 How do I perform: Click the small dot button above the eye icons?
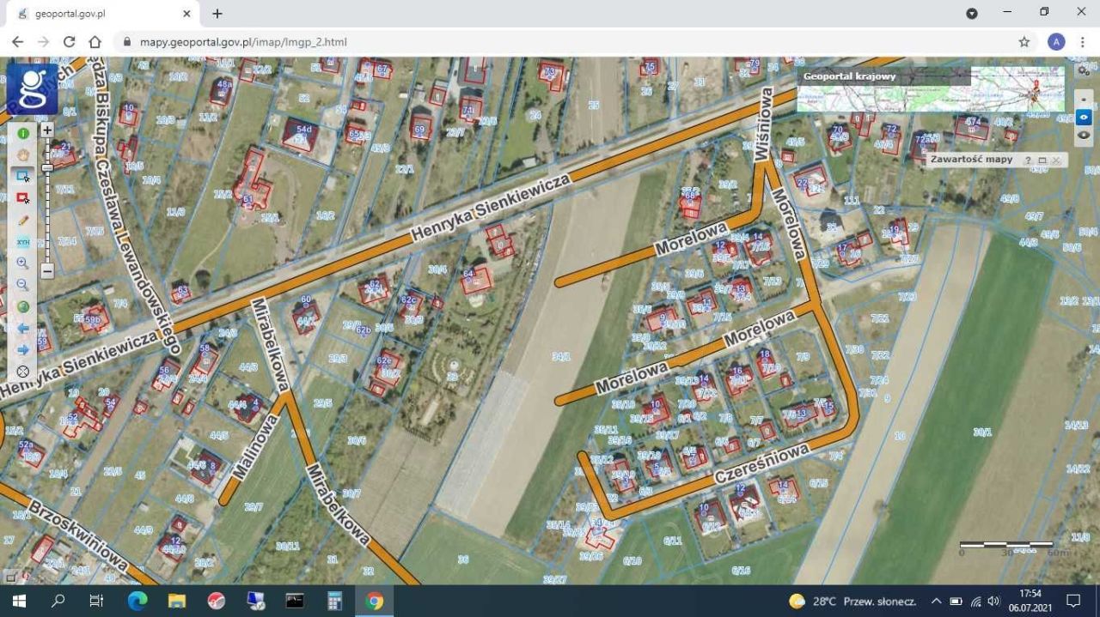point(1084,100)
